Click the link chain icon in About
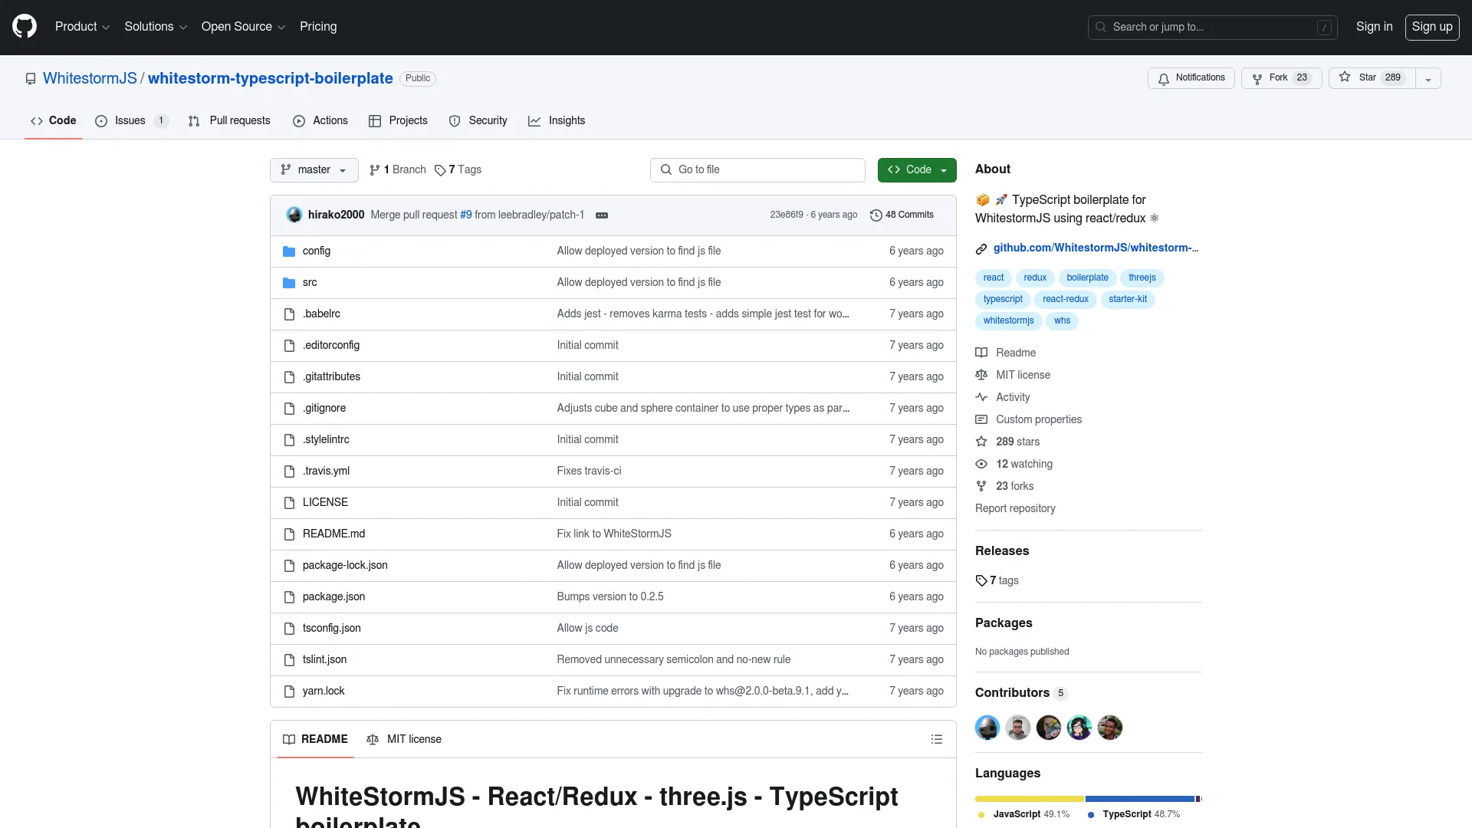 click(981, 249)
